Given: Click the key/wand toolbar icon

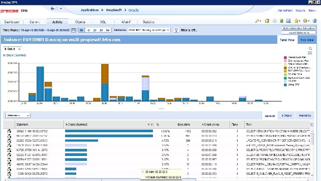Looking at the screenshot, I should (x=258, y=21).
